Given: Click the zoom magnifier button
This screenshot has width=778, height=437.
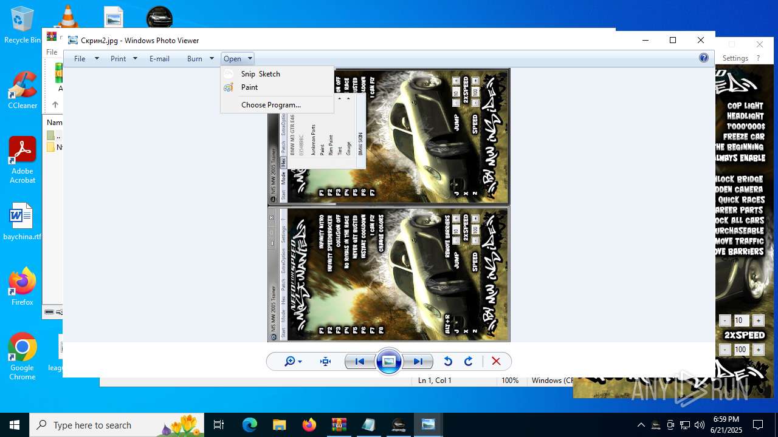Looking at the screenshot, I should tap(293, 362).
